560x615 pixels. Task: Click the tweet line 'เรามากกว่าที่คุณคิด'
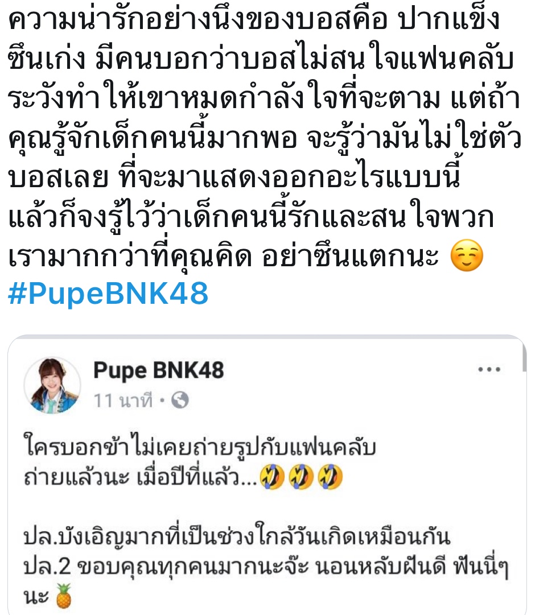point(223,256)
